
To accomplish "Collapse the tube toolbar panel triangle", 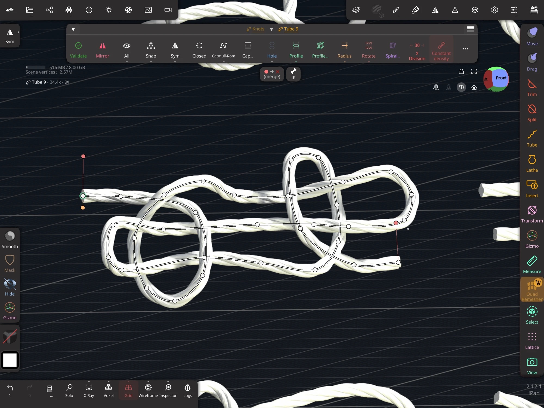I will pyautogui.click(x=73, y=29).
